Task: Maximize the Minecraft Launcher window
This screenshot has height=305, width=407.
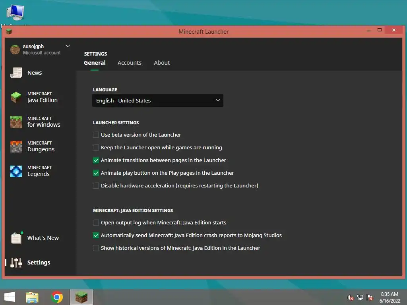Action: click(x=380, y=30)
